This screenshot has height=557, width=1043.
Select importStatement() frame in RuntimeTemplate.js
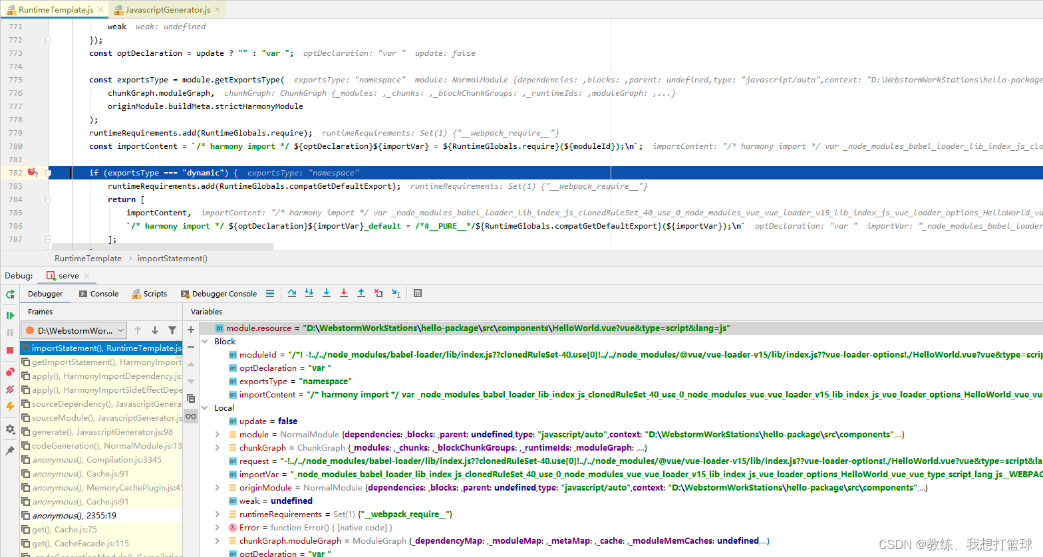[101, 348]
